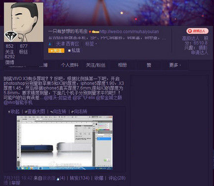Open the 相册 album tab
The height and width of the screenshot is (186, 214).
(x=122, y=65)
